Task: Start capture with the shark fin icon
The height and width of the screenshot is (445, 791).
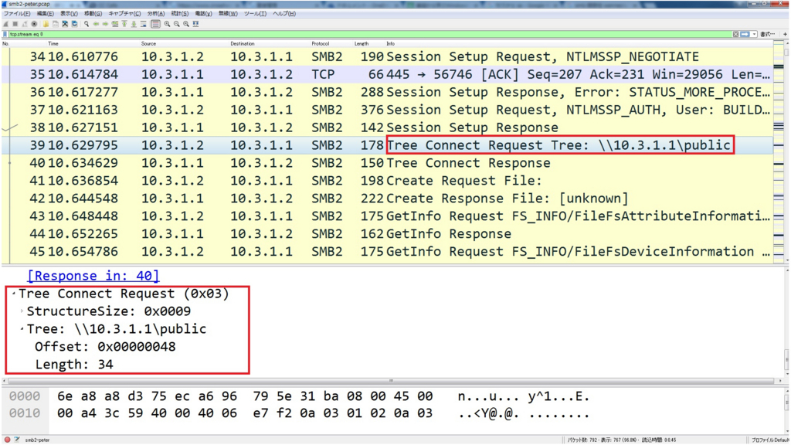Action: click(6, 24)
